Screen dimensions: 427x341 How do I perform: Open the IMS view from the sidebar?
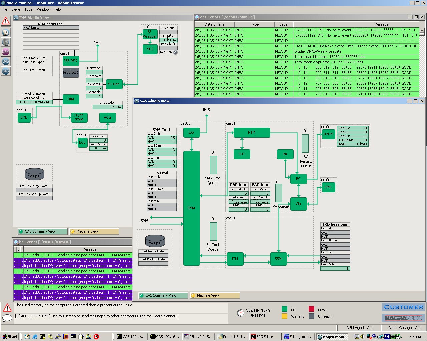(x=6, y=61)
